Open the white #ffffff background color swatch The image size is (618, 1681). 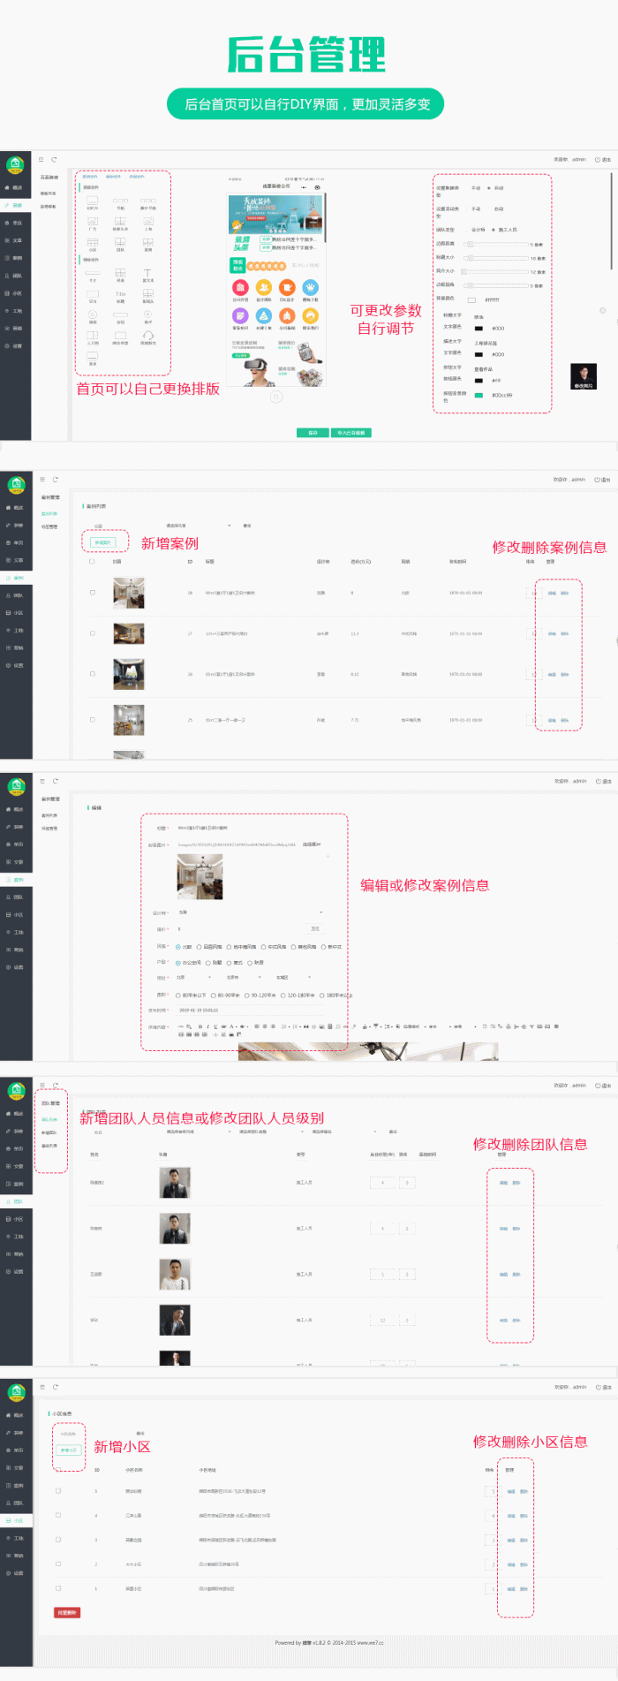click(x=471, y=299)
